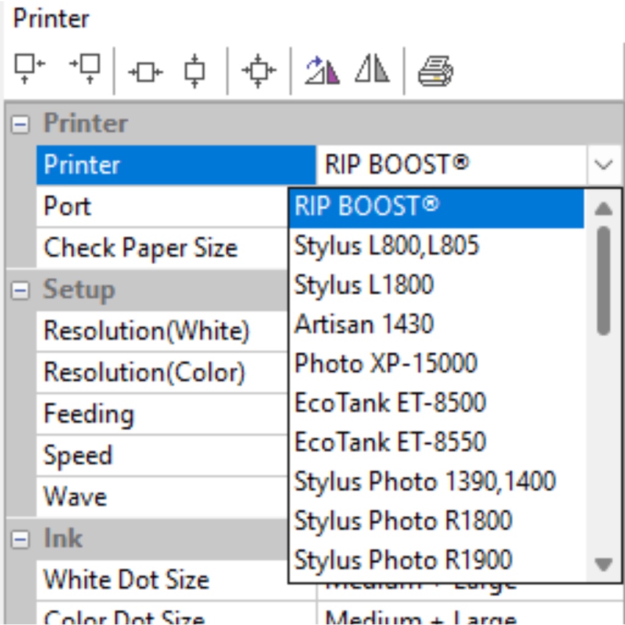The height and width of the screenshot is (625, 625).
Task: Choose EcoTank ET-8550 in the list
Action: (389, 442)
